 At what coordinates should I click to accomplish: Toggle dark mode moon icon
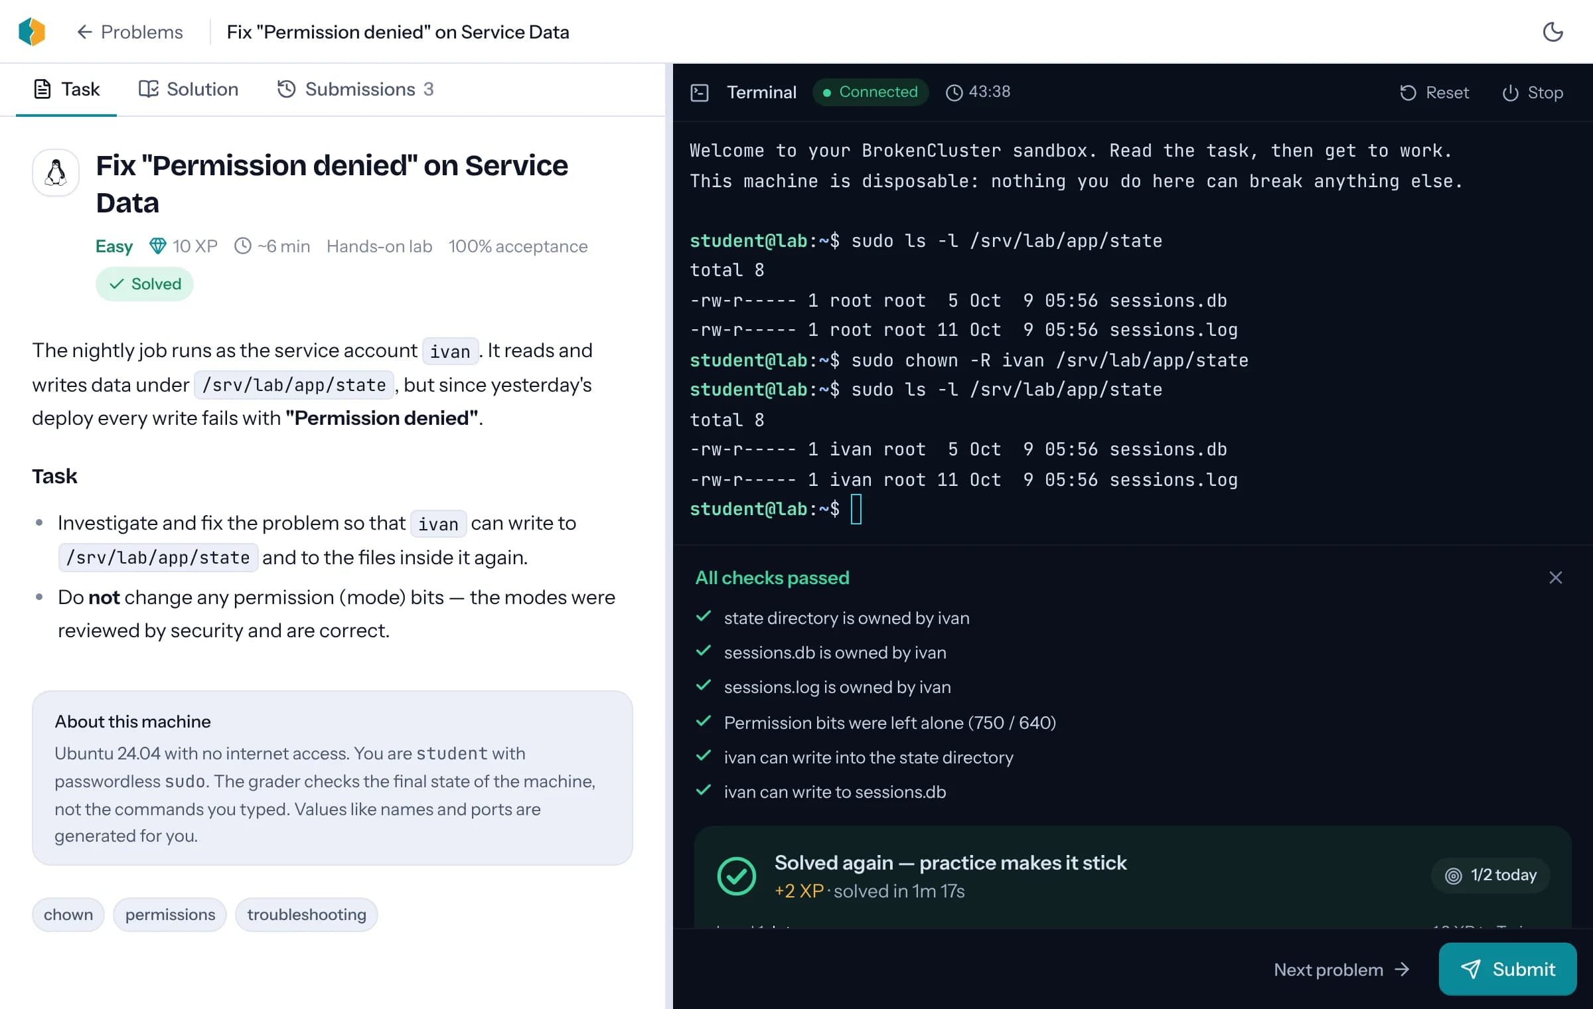(1553, 32)
